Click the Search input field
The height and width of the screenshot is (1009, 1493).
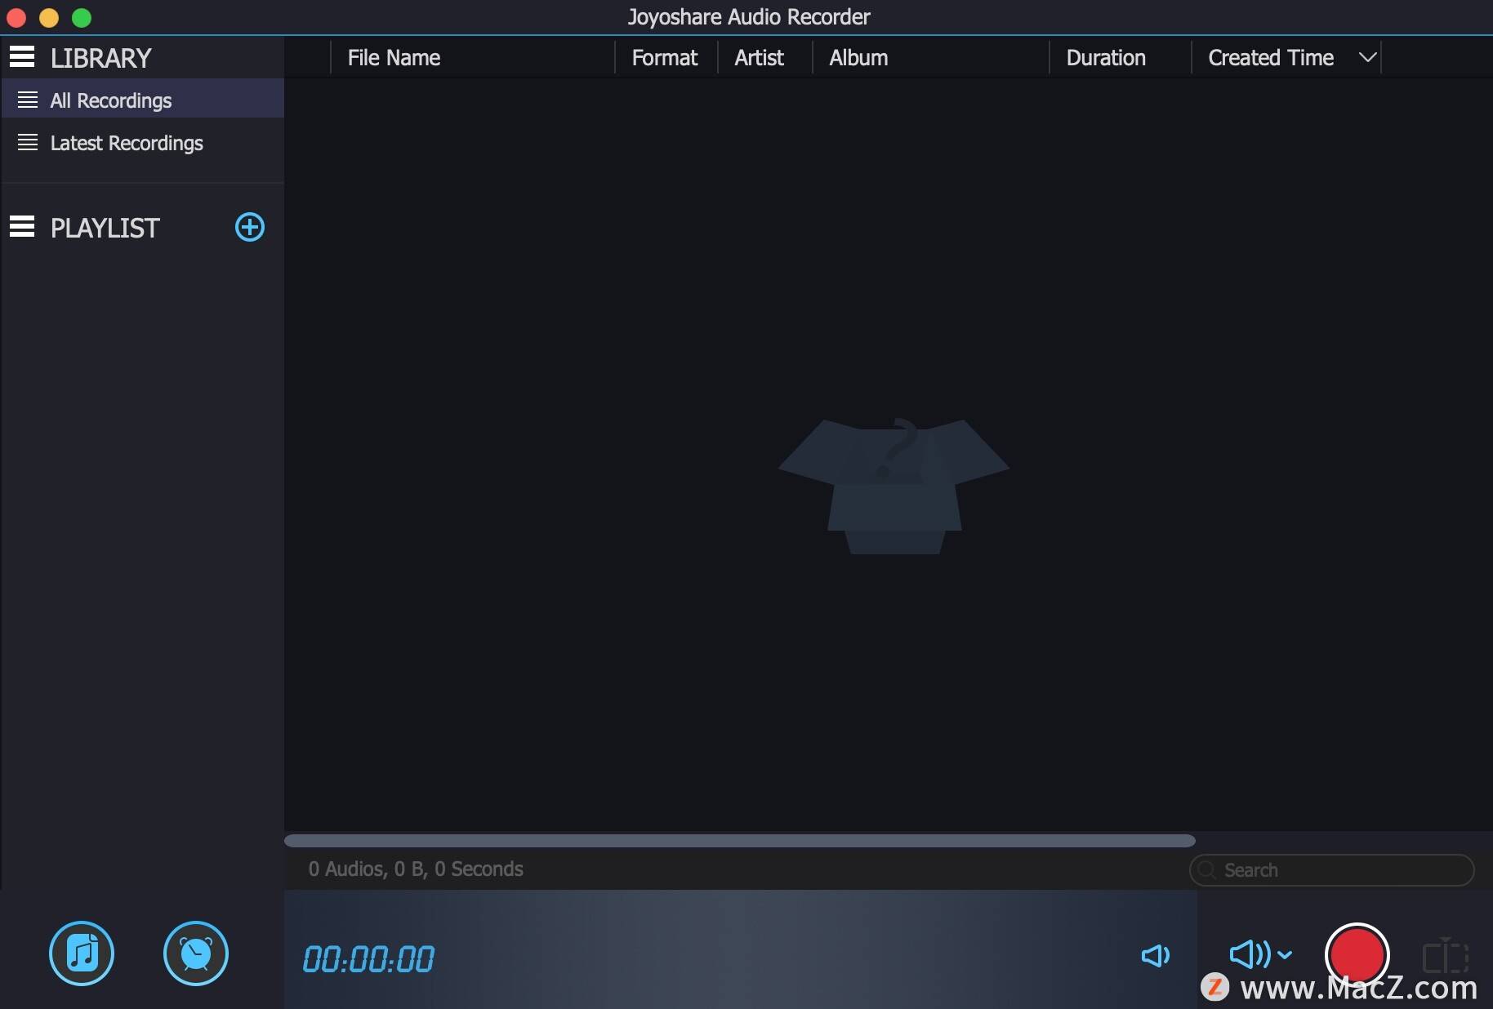click(x=1332, y=869)
